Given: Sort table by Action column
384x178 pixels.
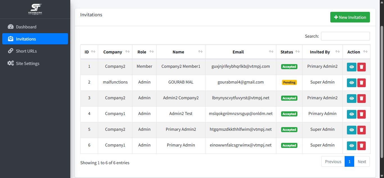Looking at the screenshot, I should click(x=356, y=52).
